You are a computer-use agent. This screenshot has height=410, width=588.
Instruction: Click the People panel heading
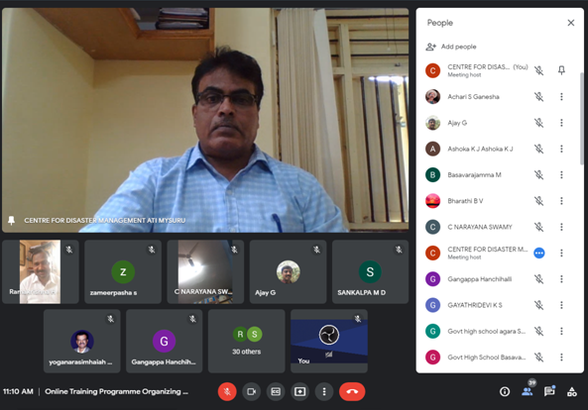(x=440, y=23)
